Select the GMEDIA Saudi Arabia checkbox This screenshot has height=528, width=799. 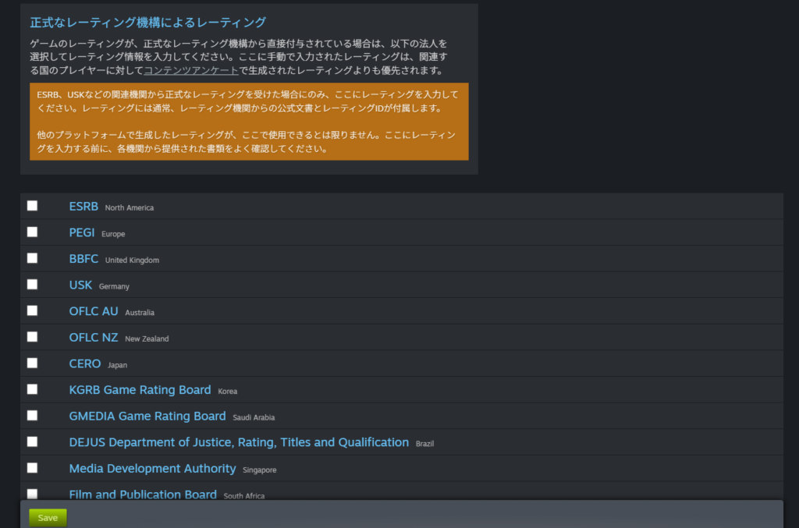pos(32,415)
